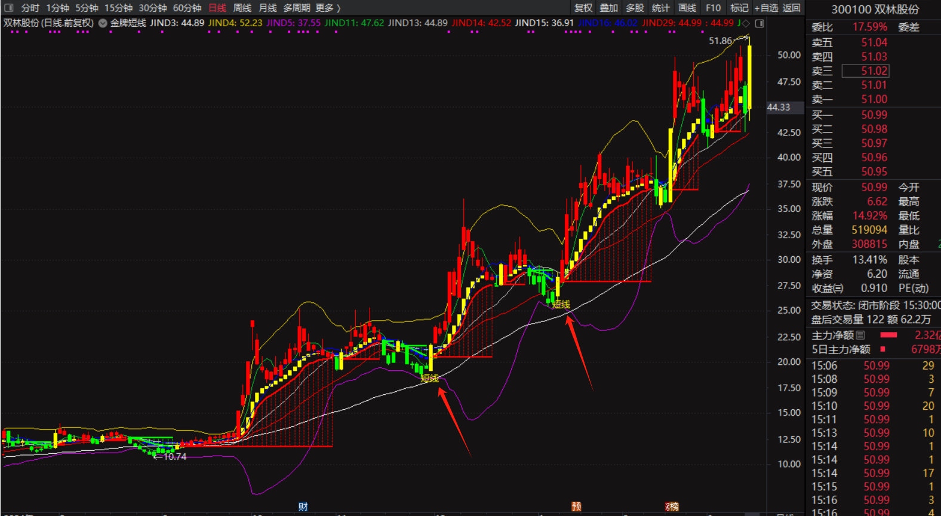Click the red 榜 marker on timeline
The width and height of the screenshot is (941, 516).
click(x=672, y=506)
